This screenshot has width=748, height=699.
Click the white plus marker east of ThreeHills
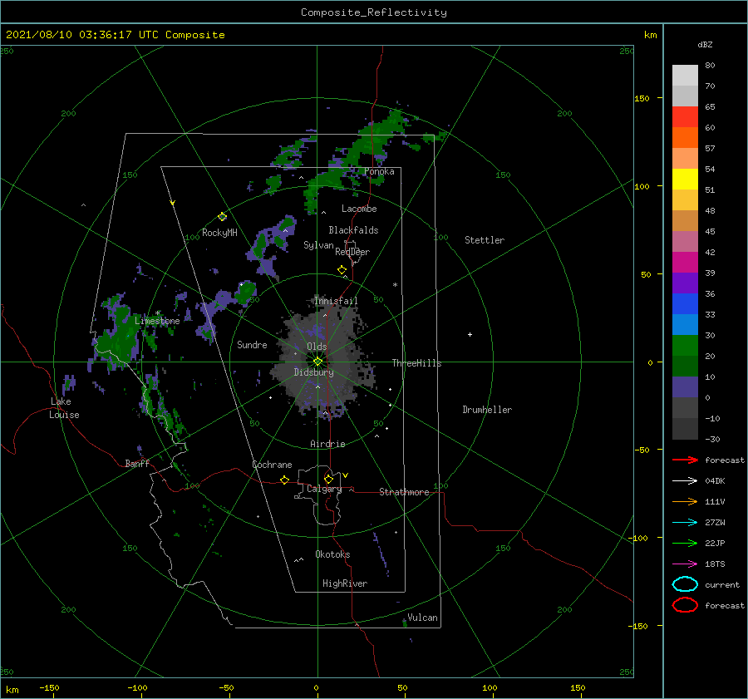pos(470,334)
